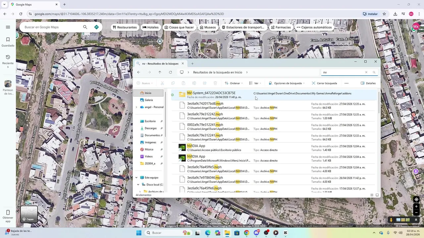Screen dimensions: 424x238
Task: Open Recientes history in Google Maps sidebar
Action: coord(8,61)
